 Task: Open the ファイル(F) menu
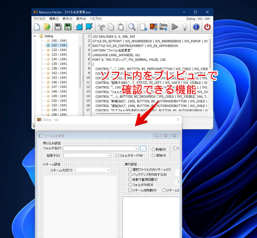point(39,19)
